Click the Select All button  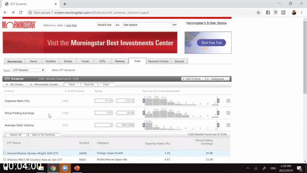(x=15, y=135)
